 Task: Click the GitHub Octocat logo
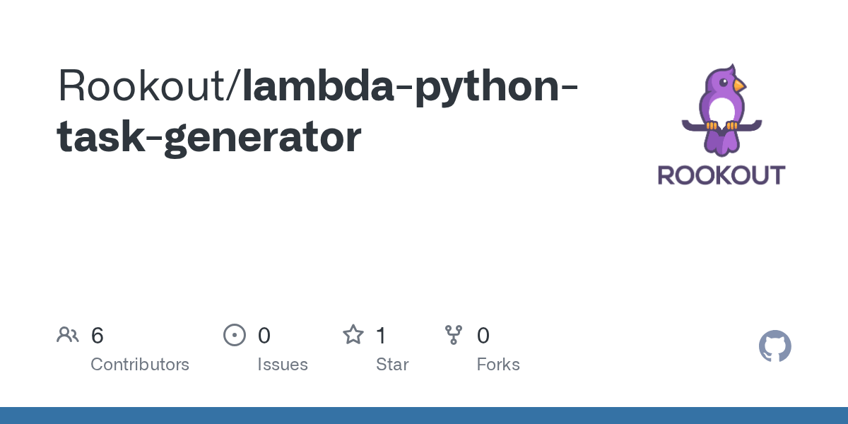pos(775,346)
